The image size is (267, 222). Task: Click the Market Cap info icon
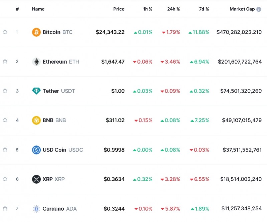pyautogui.click(x=259, y=9)
